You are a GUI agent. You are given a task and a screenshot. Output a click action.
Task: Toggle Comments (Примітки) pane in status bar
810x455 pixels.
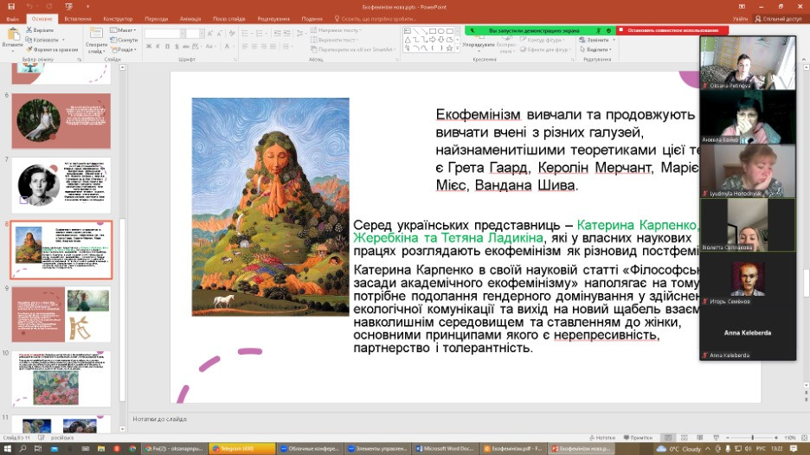point(639,438)
